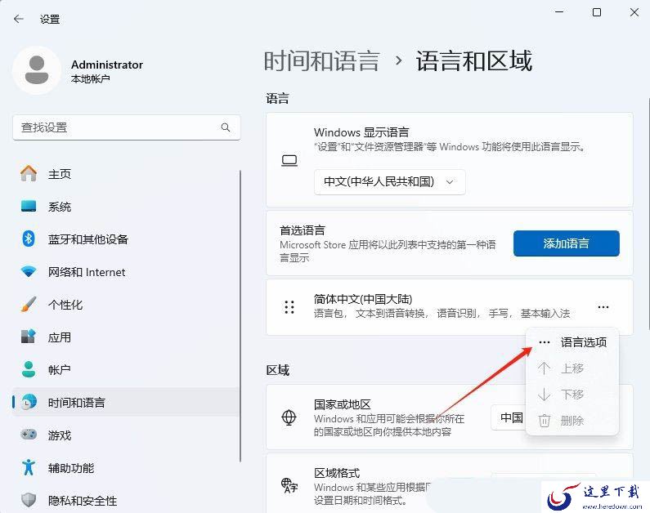650x513 pixels.
Task: Click the three dots icon beside 语言选项
Action: (545, 342)
